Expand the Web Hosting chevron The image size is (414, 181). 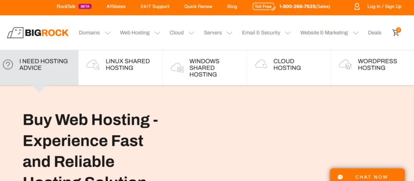coord(157,33)
